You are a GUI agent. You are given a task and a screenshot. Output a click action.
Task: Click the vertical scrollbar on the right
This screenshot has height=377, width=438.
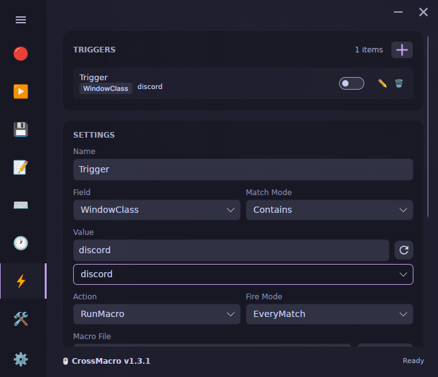pos(428,126)
